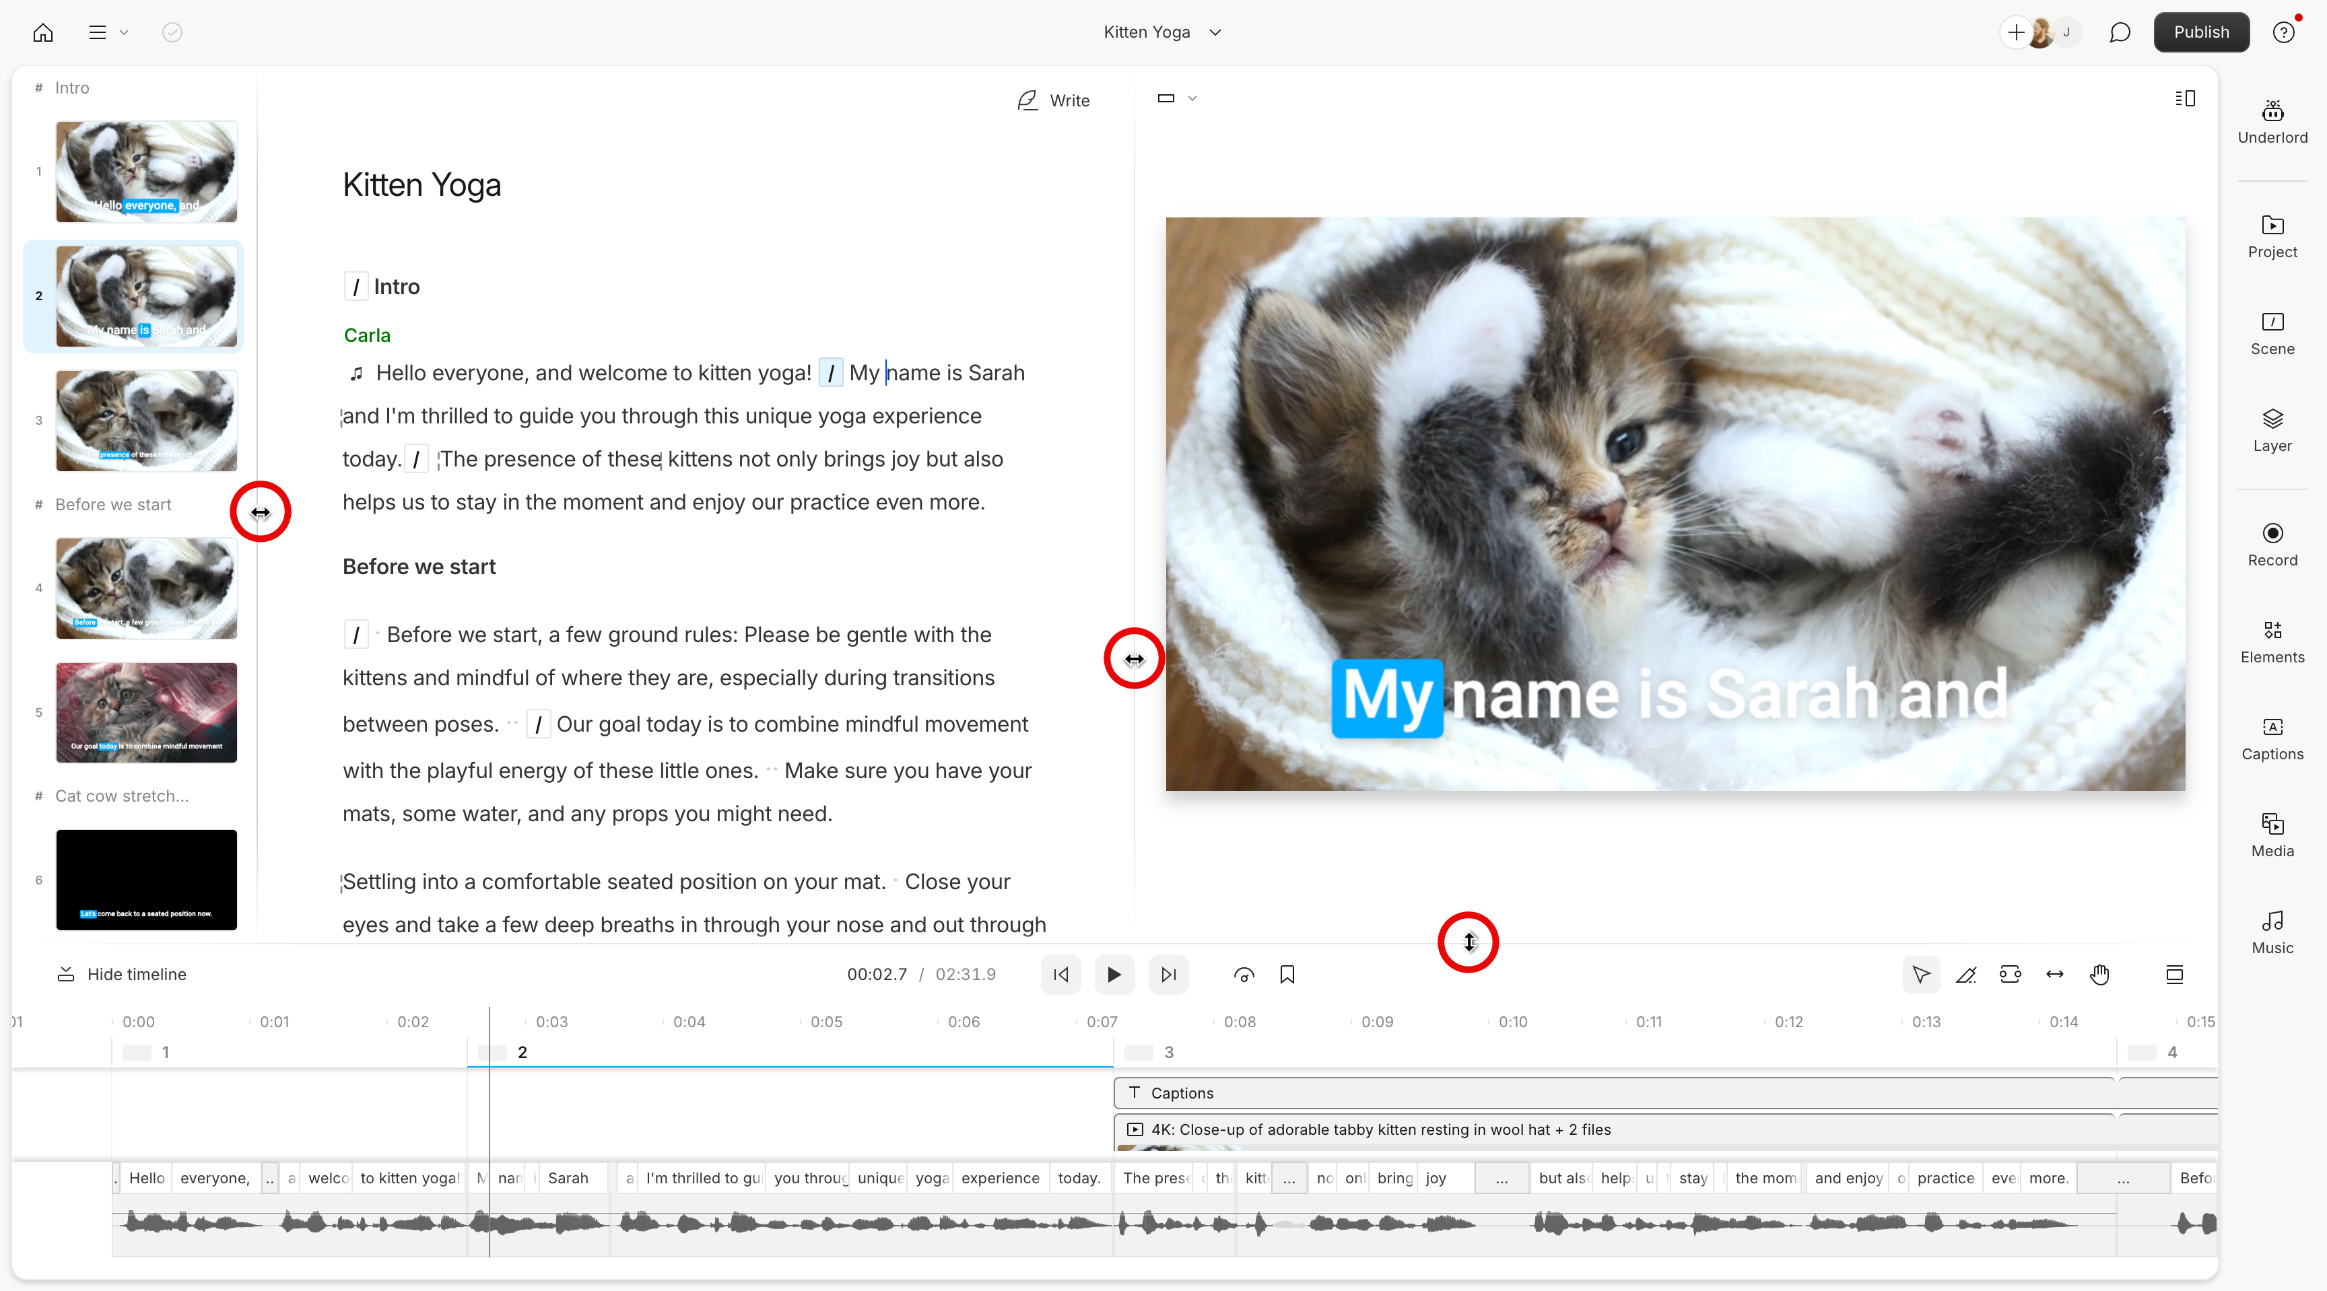Click the word 'practice' in timeline
The width and height of the screenshot is (2327, 1291).
[1945, 1178]
